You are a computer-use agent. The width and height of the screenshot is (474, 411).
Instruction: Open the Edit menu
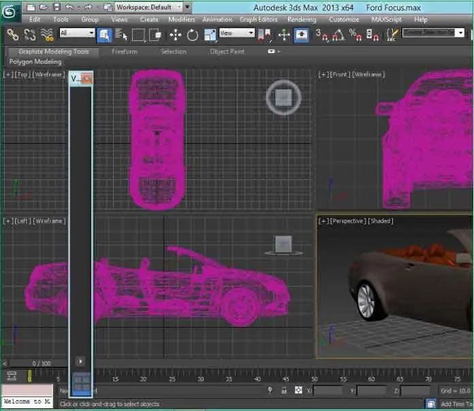35,19
